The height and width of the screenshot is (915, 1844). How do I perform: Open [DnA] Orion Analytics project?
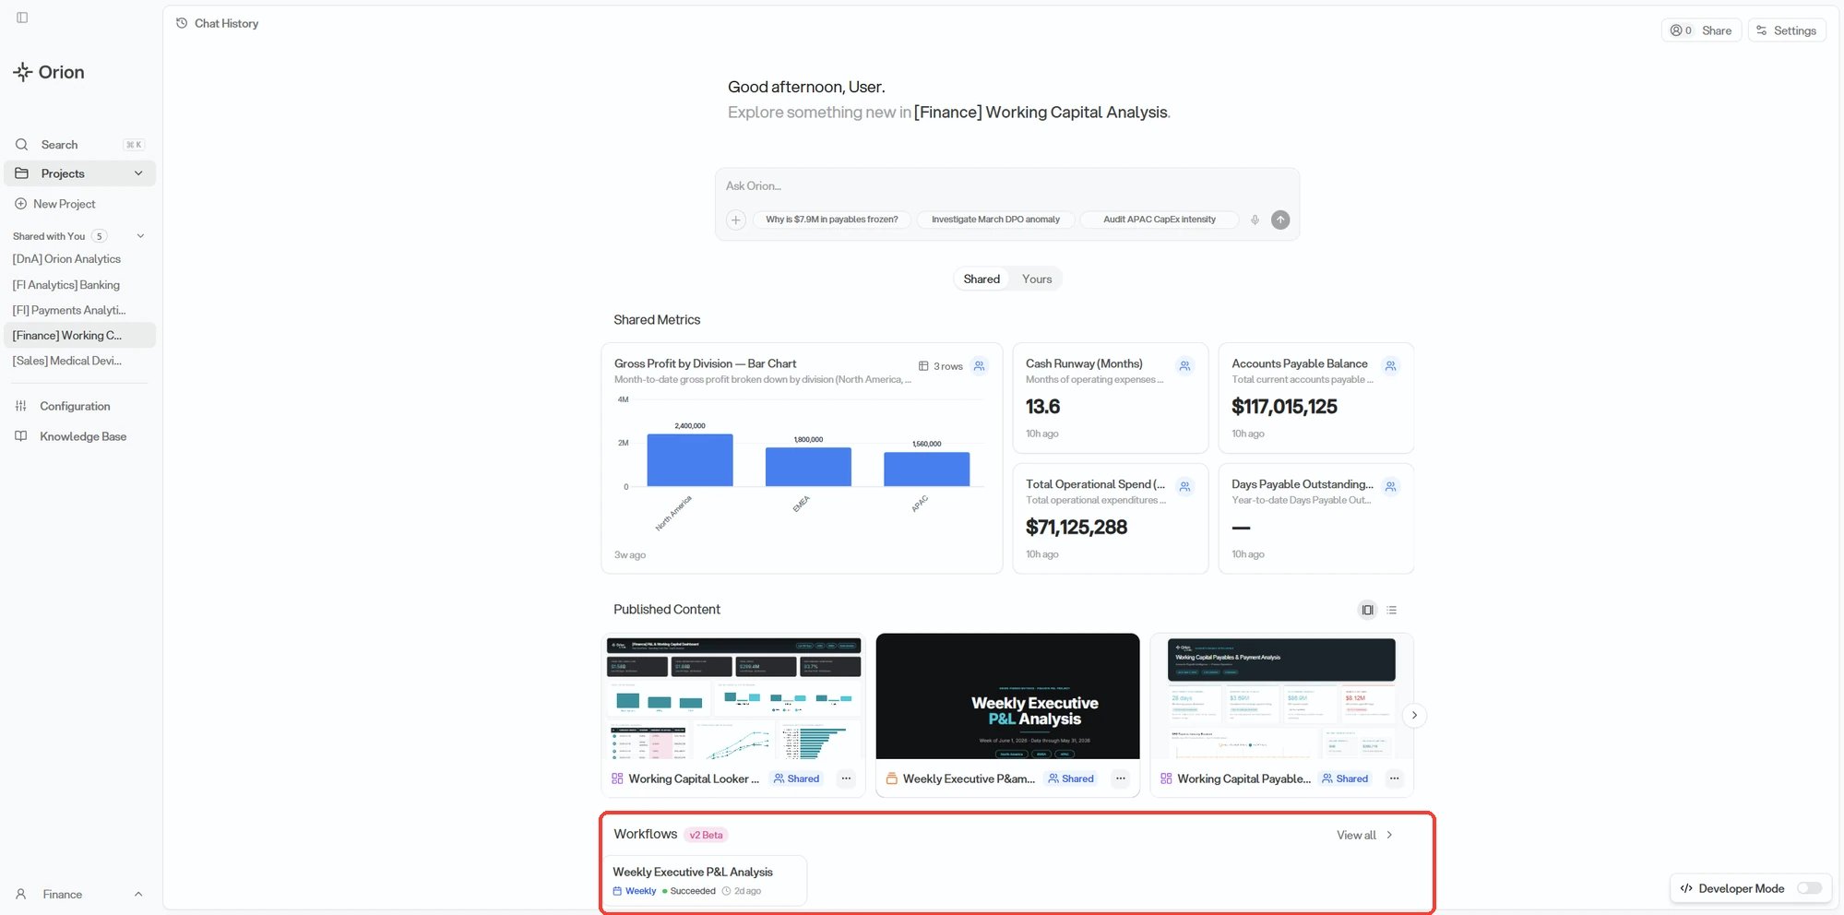pos(66,259)
